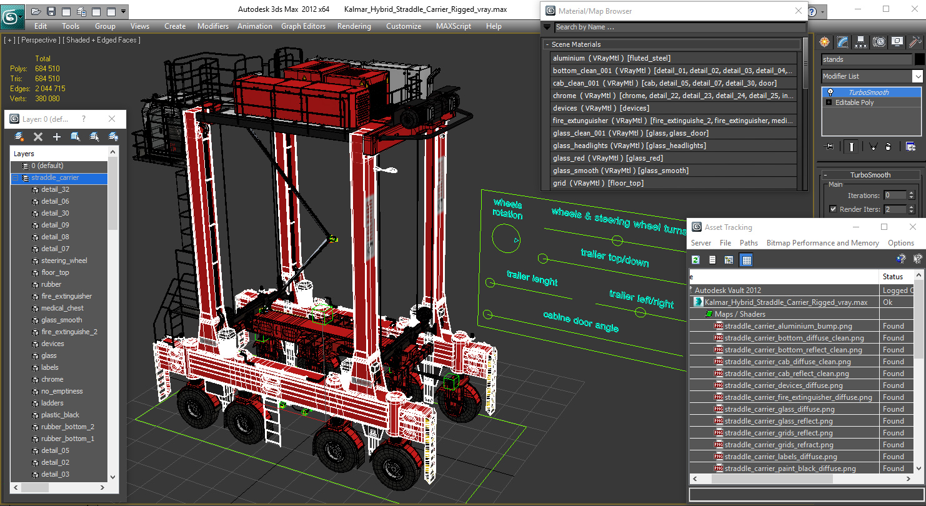
Task: Click the object color swatch next to stands
Action: pos(919,59)
